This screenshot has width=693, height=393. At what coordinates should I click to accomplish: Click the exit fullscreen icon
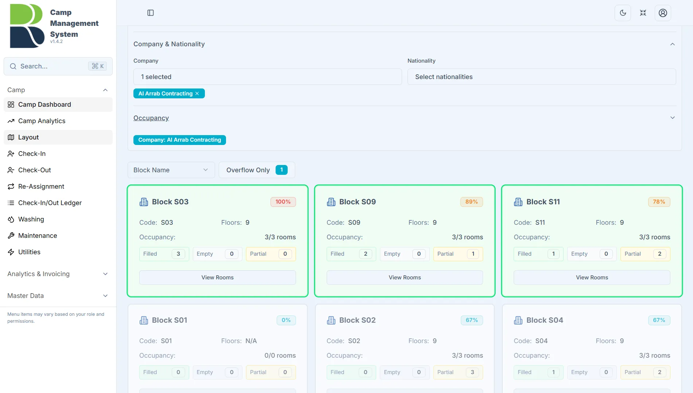coord(643,13)
